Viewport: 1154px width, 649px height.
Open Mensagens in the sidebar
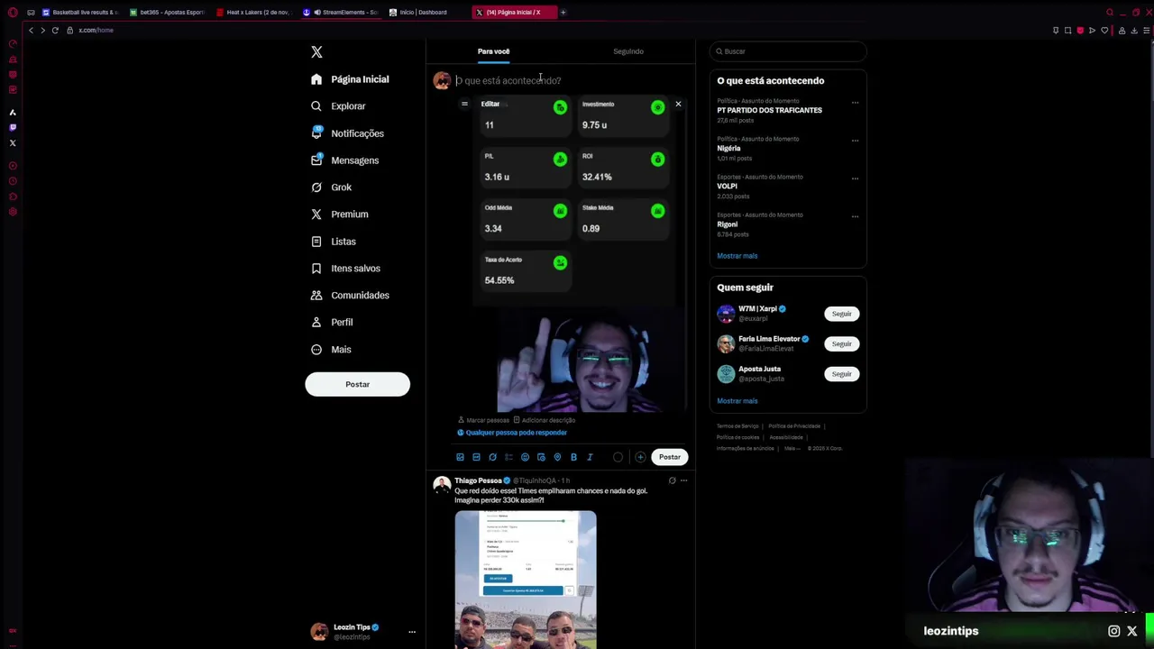344,160
